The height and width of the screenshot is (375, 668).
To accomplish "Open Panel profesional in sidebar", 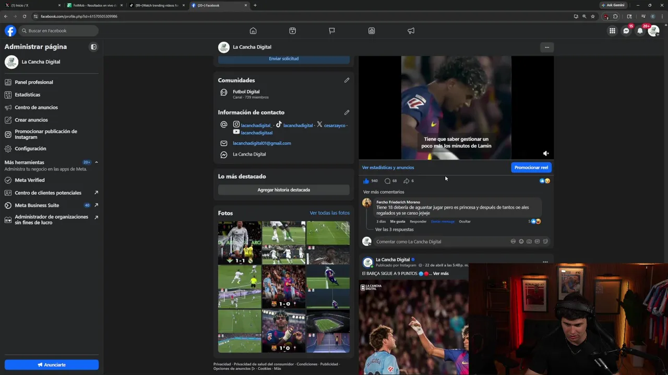I will tap(51, 82).
